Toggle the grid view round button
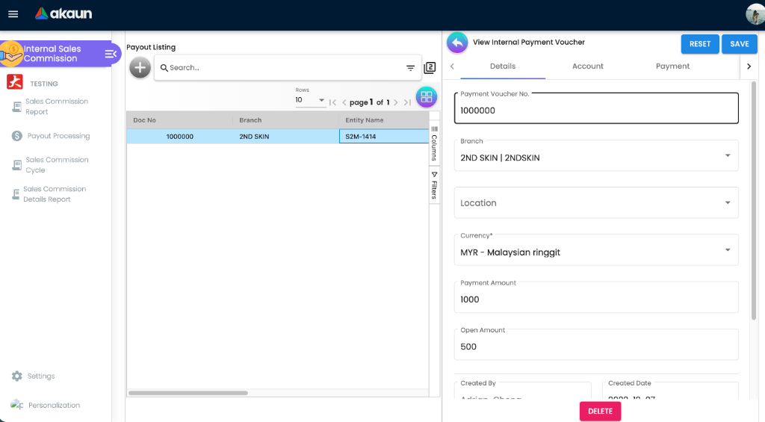Viewport: 765px width, 422px height. pos(427,96)
